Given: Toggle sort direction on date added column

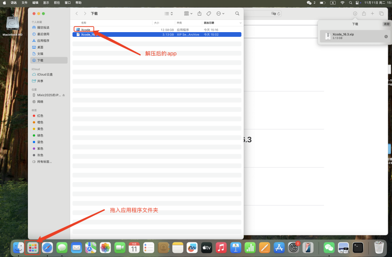Looking at the screenshot, I should 241,23.
